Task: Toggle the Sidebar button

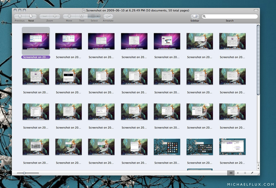Action: click(x=195, y=16)
